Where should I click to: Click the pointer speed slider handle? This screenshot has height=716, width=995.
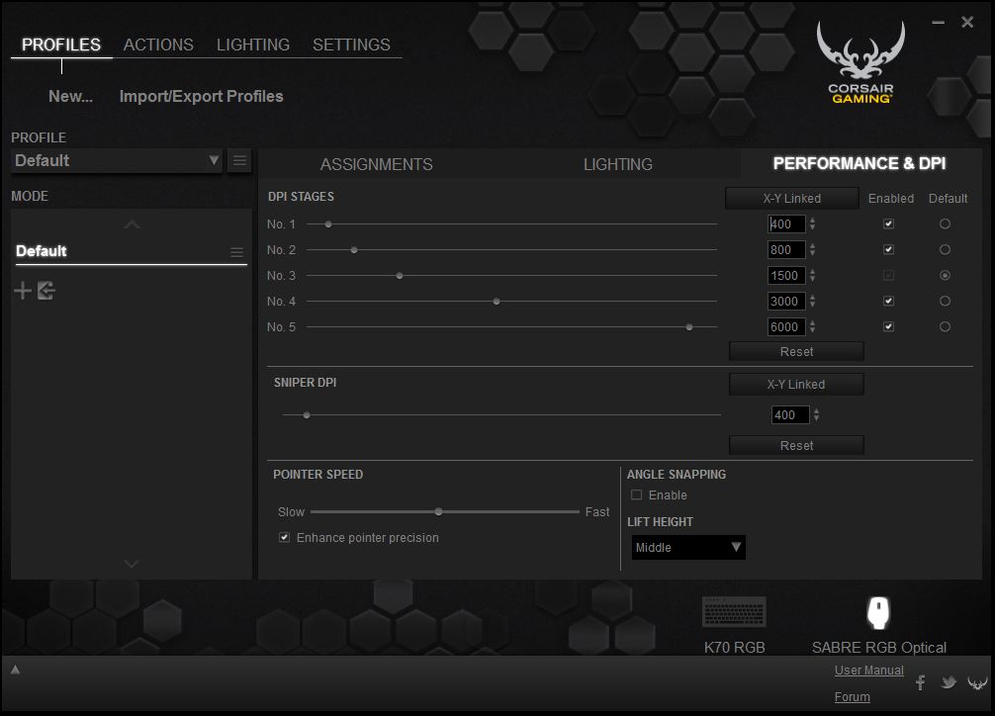pyautogui.click(x=438, y=511)
